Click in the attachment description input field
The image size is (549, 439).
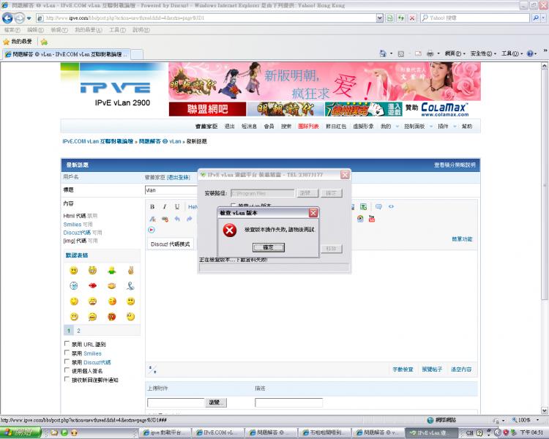pos(288,402)
